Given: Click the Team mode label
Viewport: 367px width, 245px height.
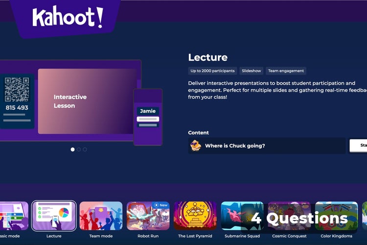Looking at the screenshot, I should click(101, 236).
